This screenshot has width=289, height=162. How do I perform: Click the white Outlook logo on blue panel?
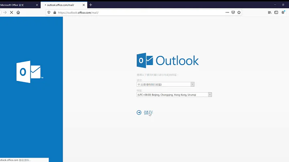click(30, 72)
